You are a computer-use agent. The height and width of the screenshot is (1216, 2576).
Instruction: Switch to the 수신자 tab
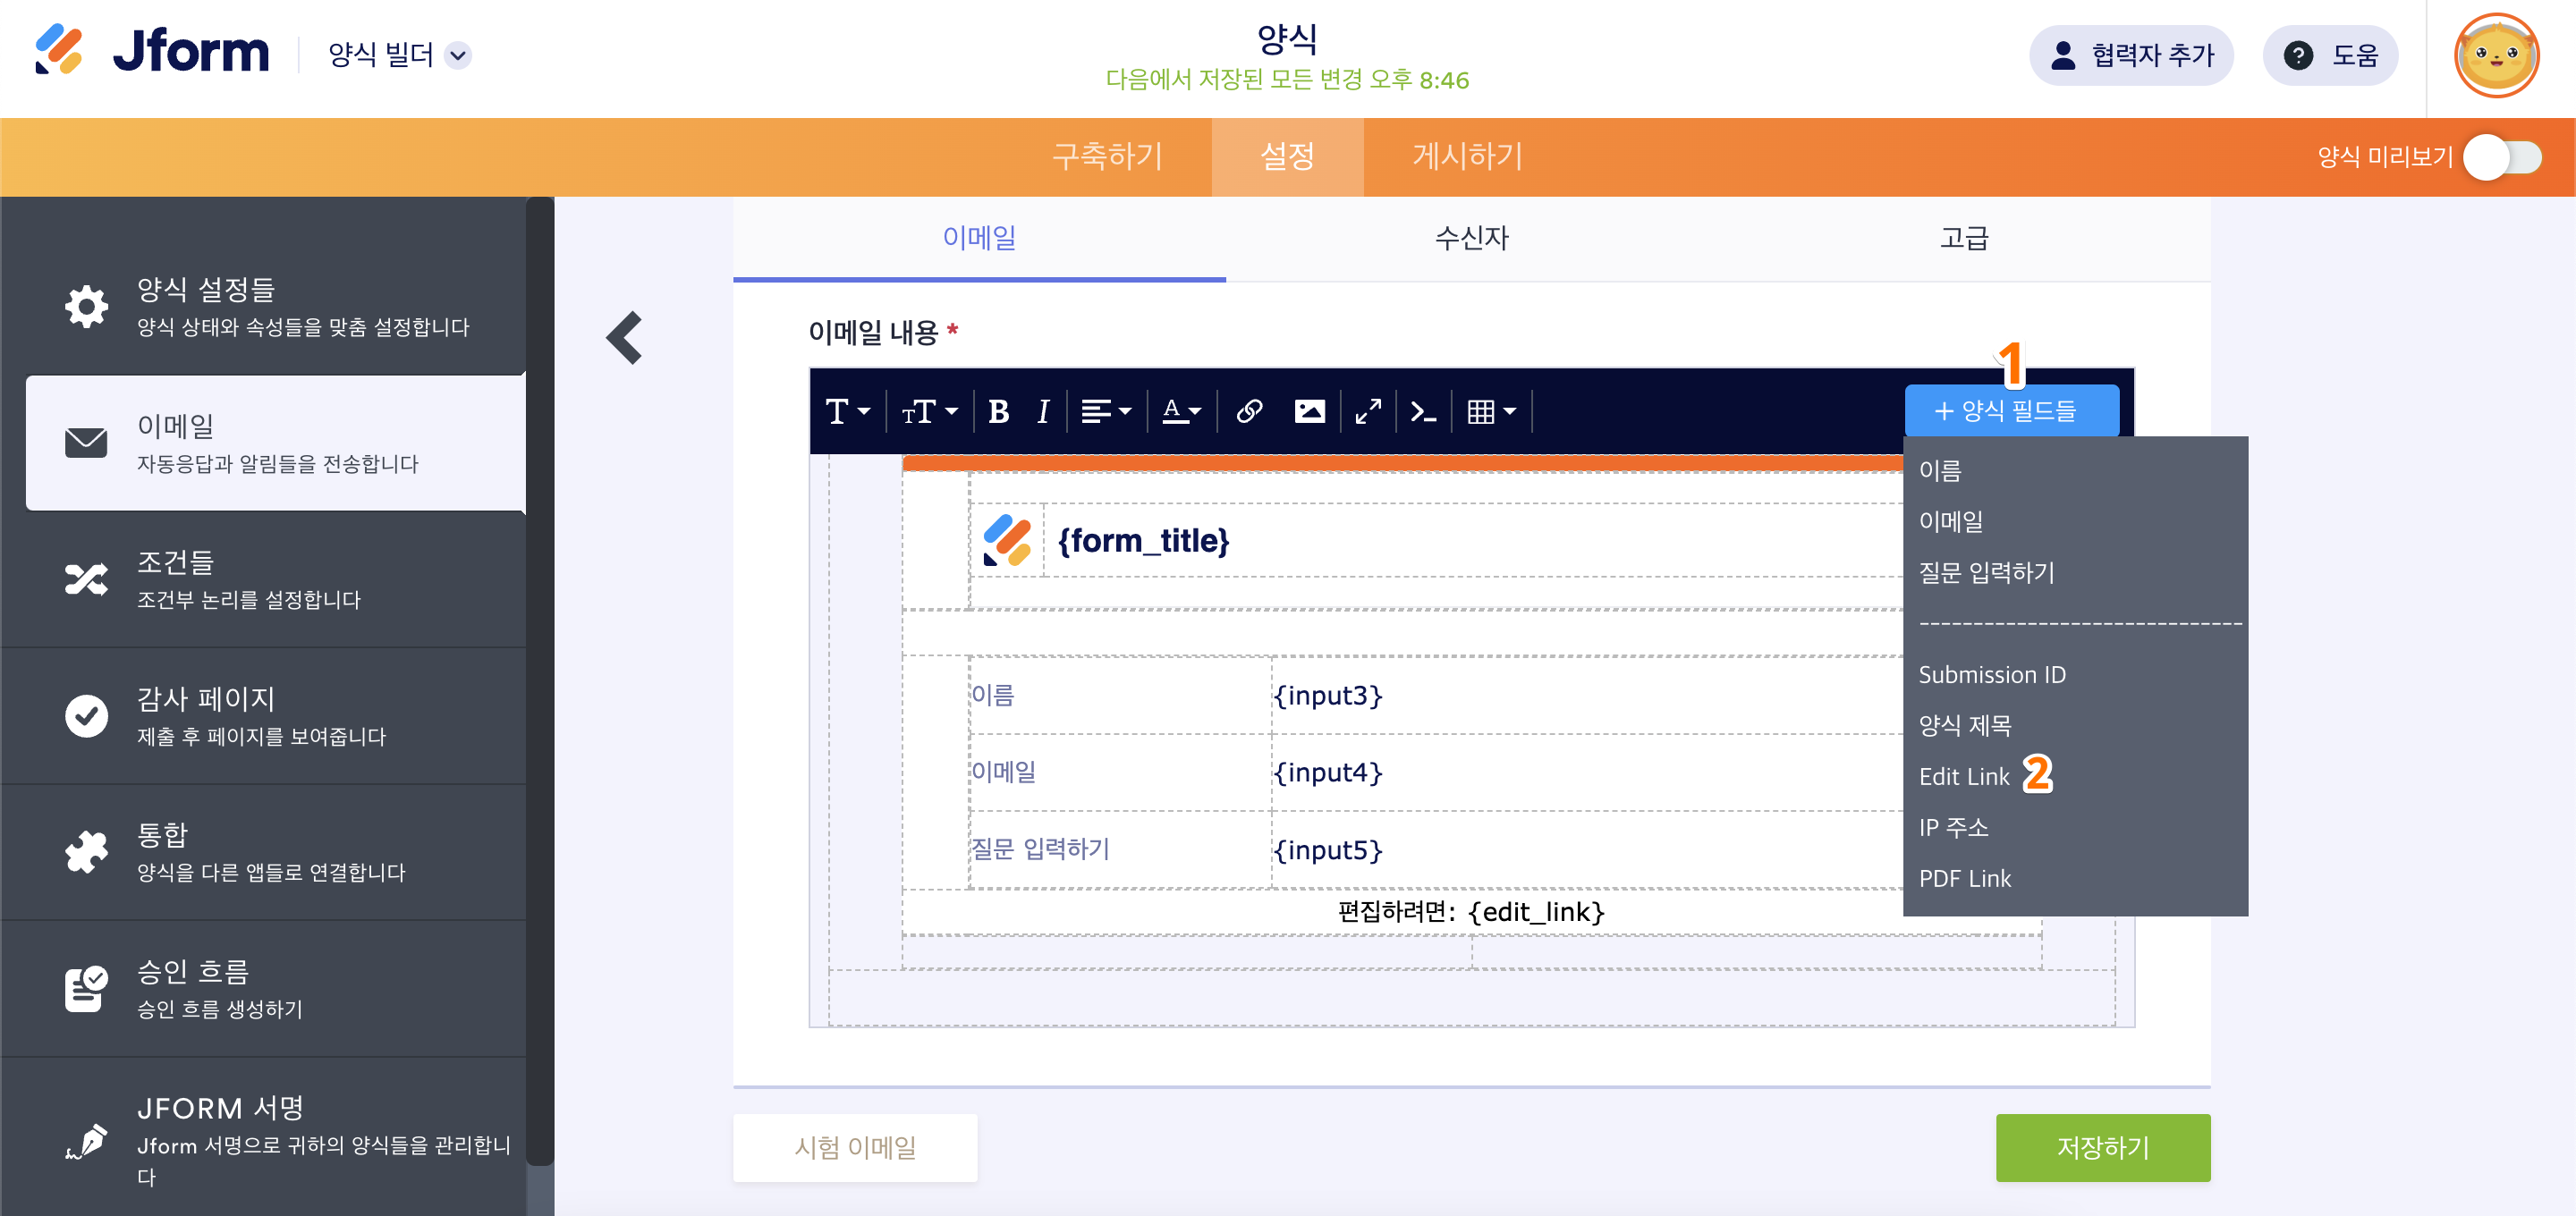tap(1471, 238)
